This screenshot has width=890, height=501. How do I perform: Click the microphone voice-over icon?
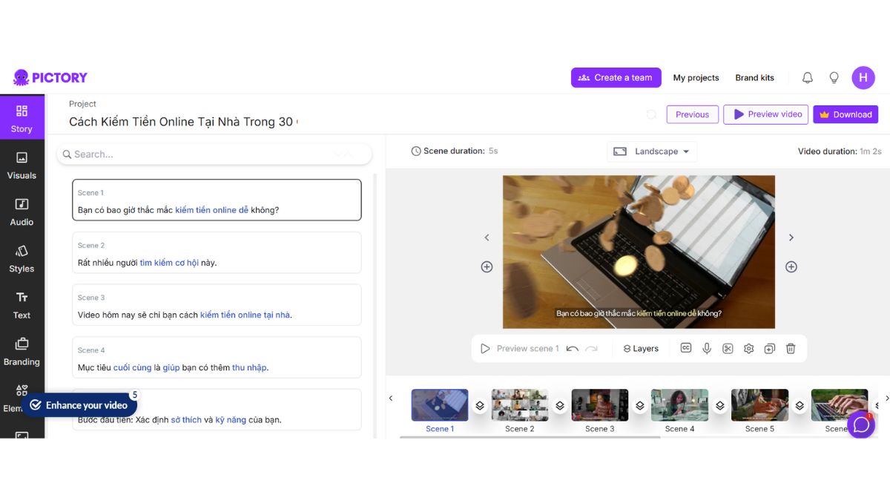tap(707, 348)
